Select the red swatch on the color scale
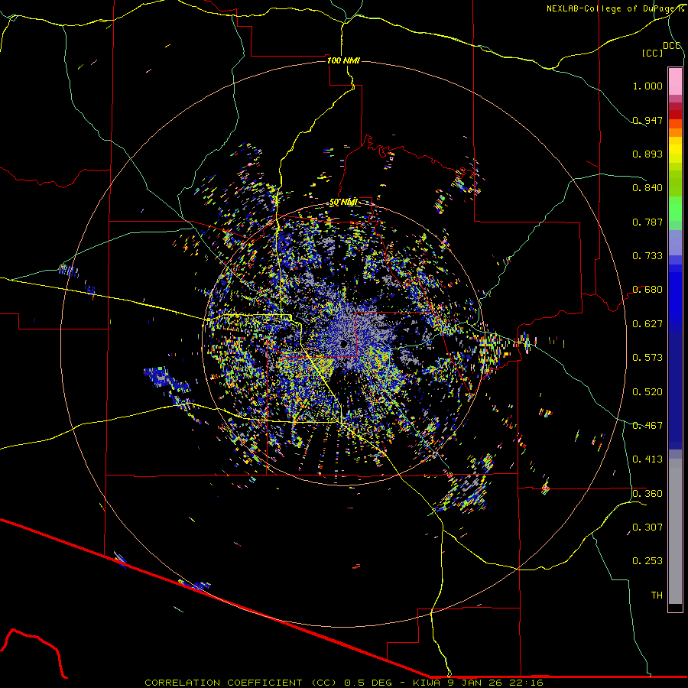The width and height of the screenshot is (688, 688). 675,115
